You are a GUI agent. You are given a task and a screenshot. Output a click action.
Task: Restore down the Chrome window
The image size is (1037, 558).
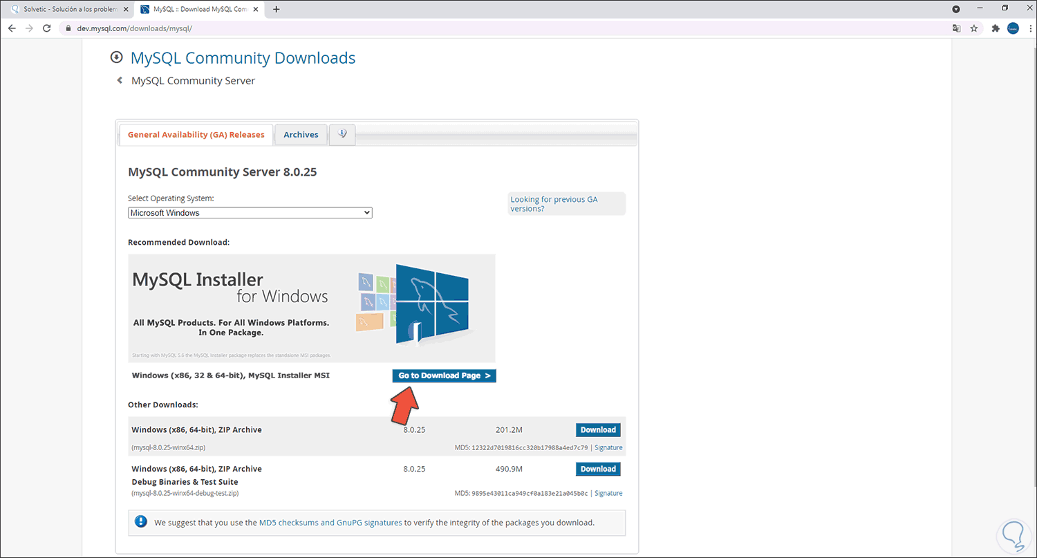[x=1005, y=8]
